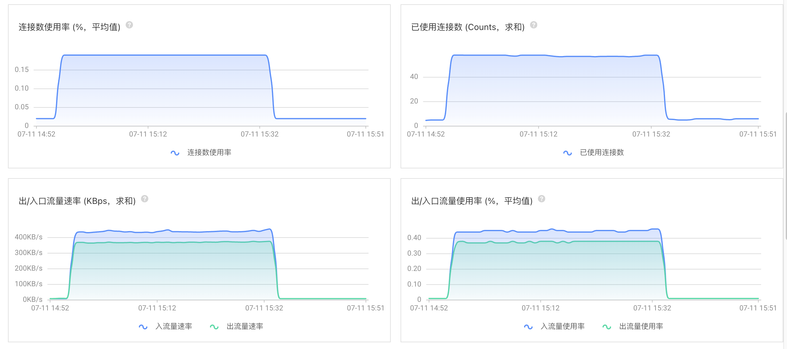This screenshot has height=349, width=787.
Task: Click the 出/入口流量速率 (KBps, 求和) chart title
Action: (x=77, y=201)
